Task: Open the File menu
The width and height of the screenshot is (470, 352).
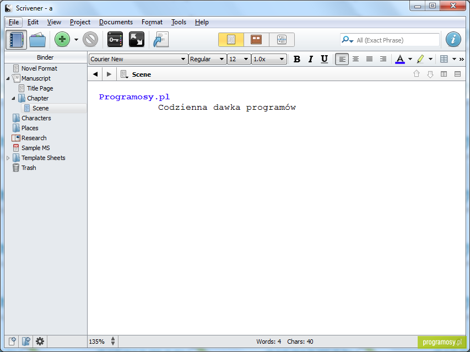Action: point(14,22)
